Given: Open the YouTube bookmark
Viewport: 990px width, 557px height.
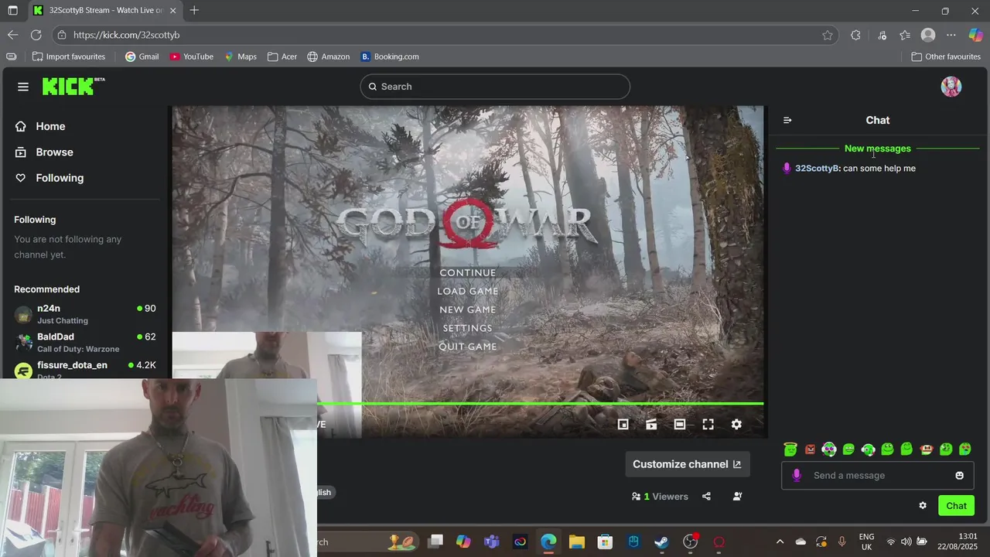Looking at the screenshot, I should tap(191, 56).
